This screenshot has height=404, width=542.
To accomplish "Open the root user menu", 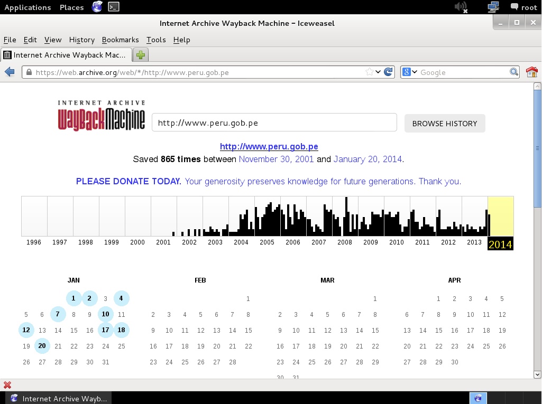I will 523,7.
